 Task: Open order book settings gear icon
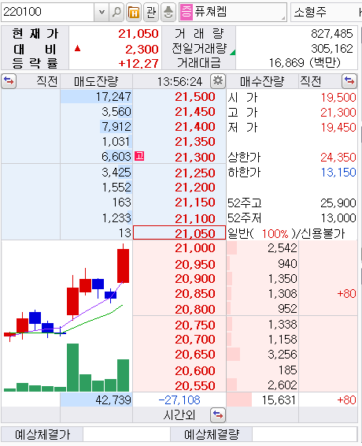[x=218, y=81]
